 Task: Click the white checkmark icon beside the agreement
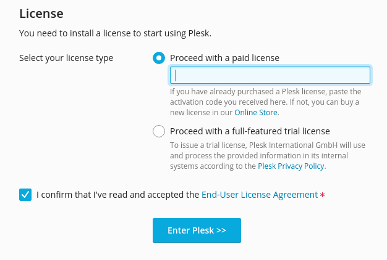point(25,195)
